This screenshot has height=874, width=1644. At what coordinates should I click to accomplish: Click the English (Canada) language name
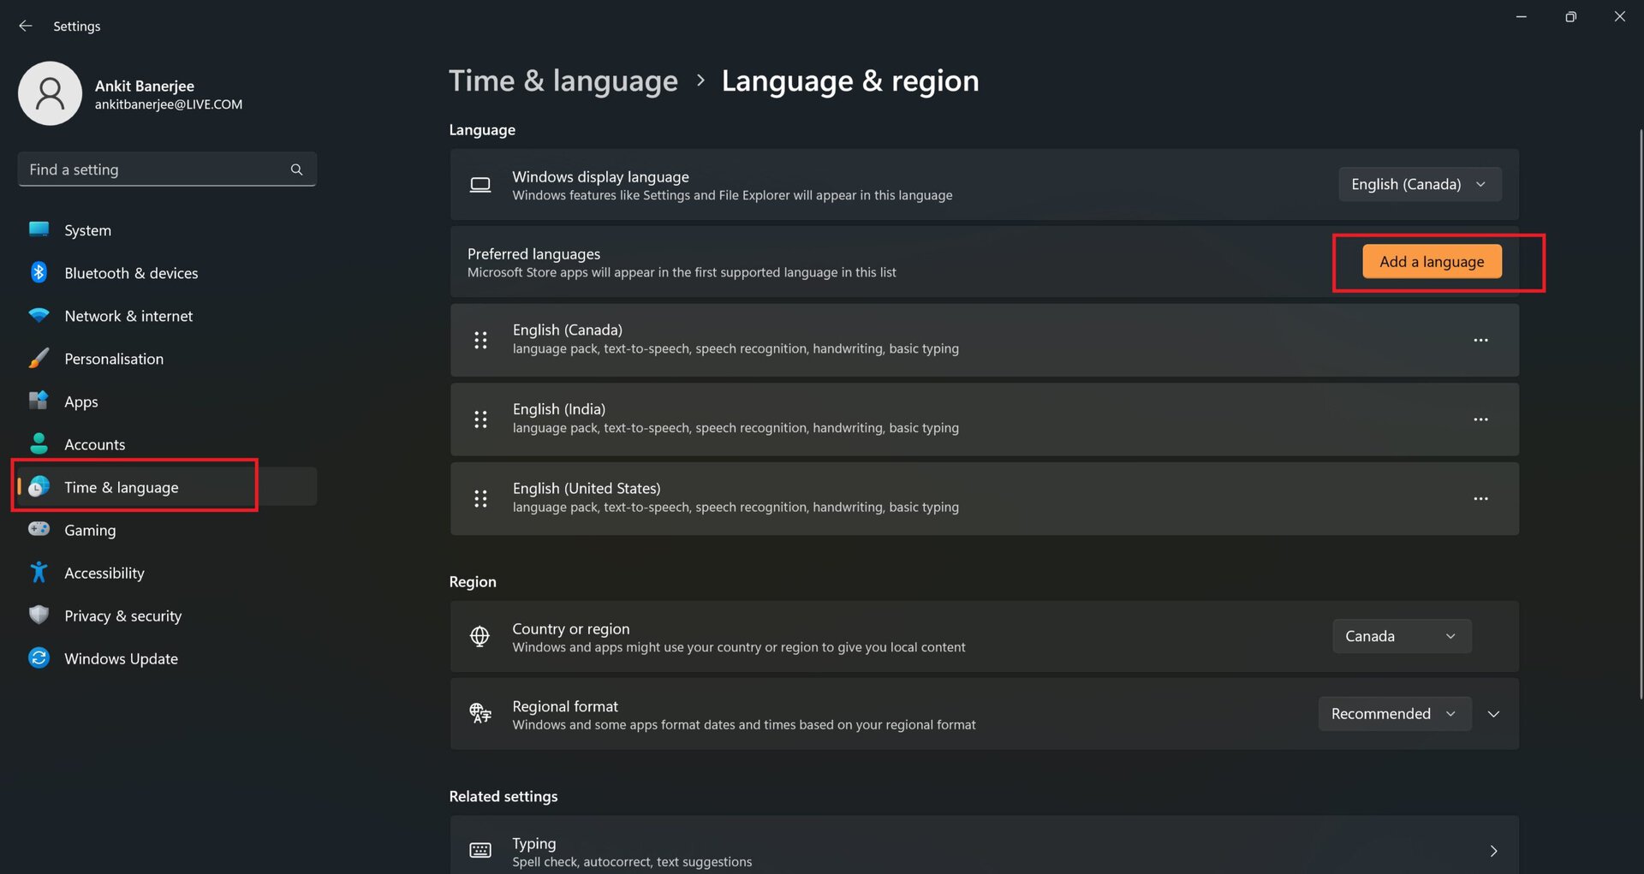(x=568, y=330)
